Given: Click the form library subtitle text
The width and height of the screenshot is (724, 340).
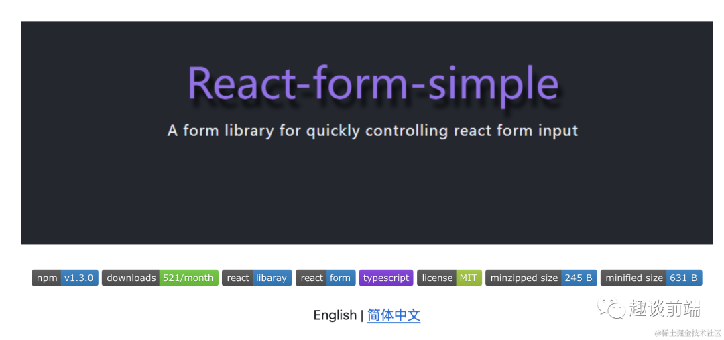Looking at the screenshot, I should [373, 131].
